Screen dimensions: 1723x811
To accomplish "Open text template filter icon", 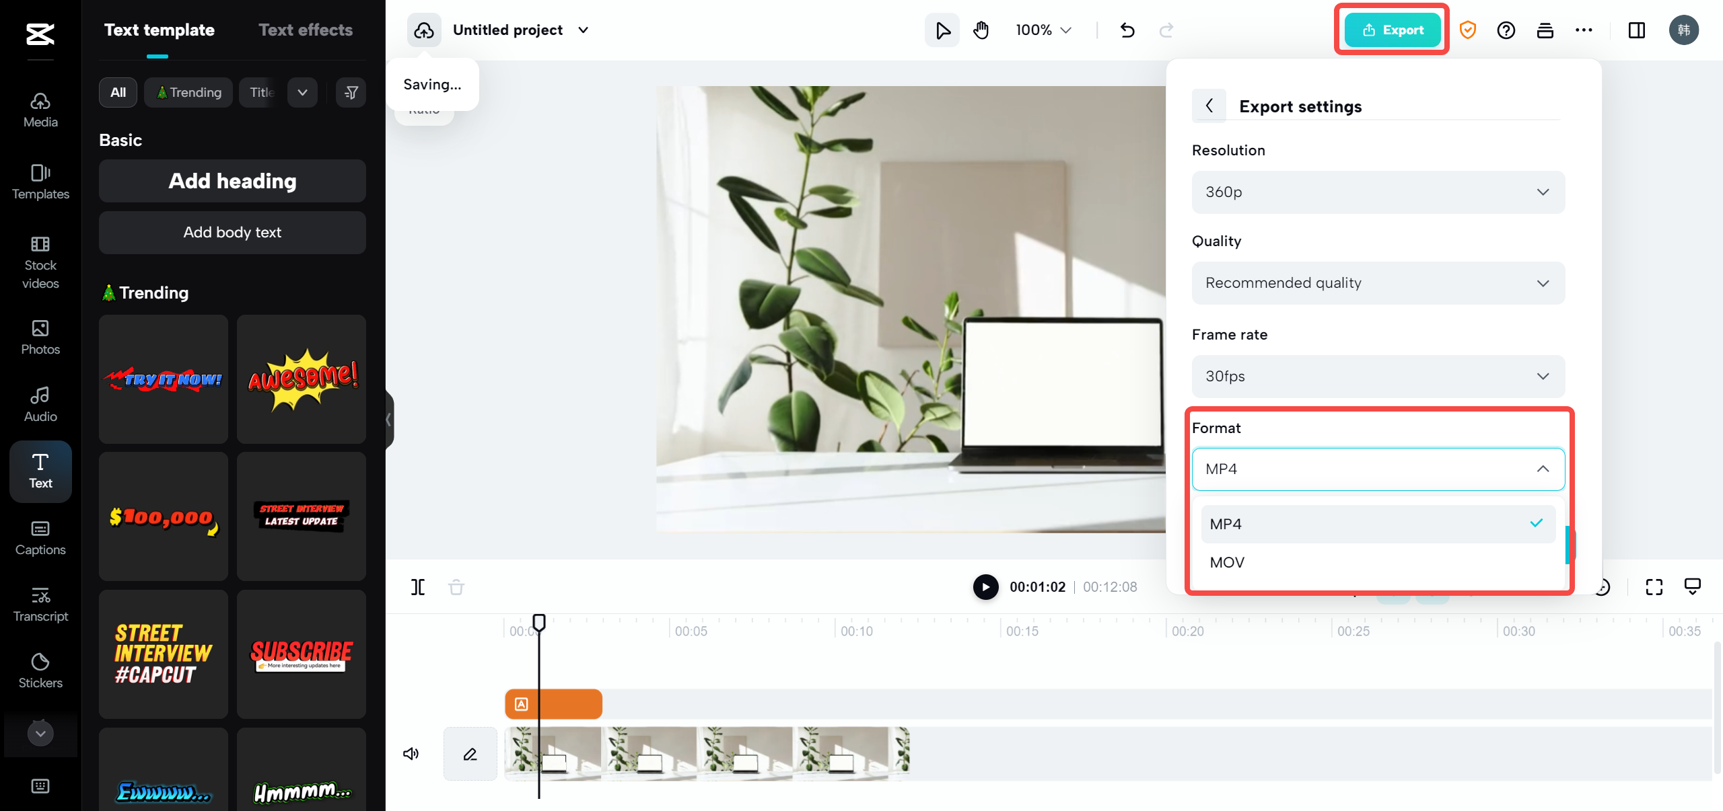I will pos(351,92).
